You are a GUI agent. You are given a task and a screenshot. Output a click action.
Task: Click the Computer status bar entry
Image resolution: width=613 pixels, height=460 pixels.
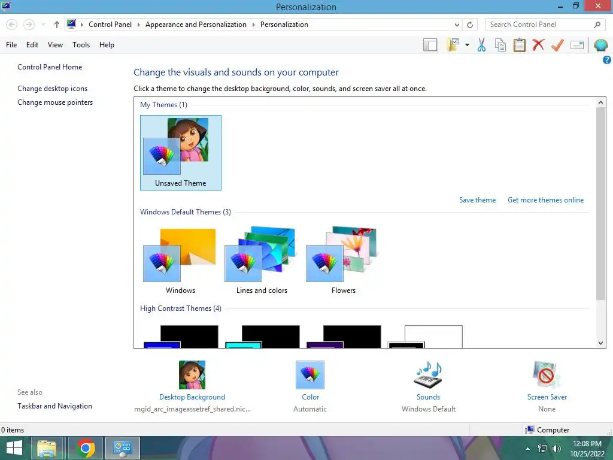547,430
